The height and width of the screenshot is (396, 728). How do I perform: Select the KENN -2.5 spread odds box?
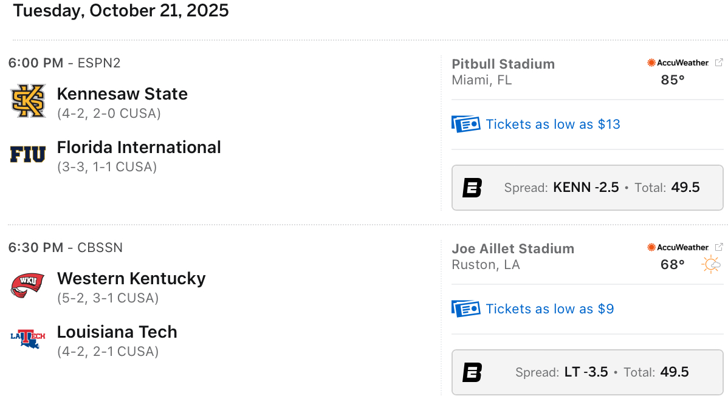tap(586, 188)
